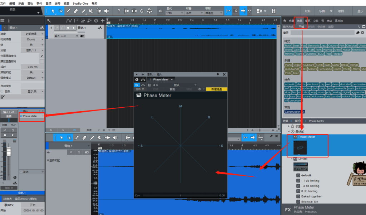366x215 pixels.
Task: Adjust the mixer channel volume fader
Action: [x=9, y=152]
